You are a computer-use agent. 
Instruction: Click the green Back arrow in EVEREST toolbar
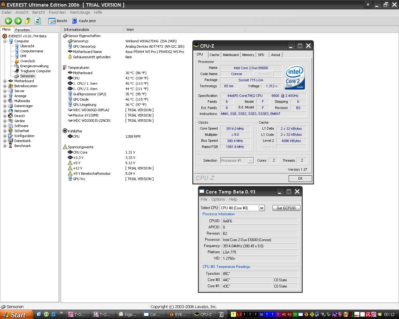(8, 21)
